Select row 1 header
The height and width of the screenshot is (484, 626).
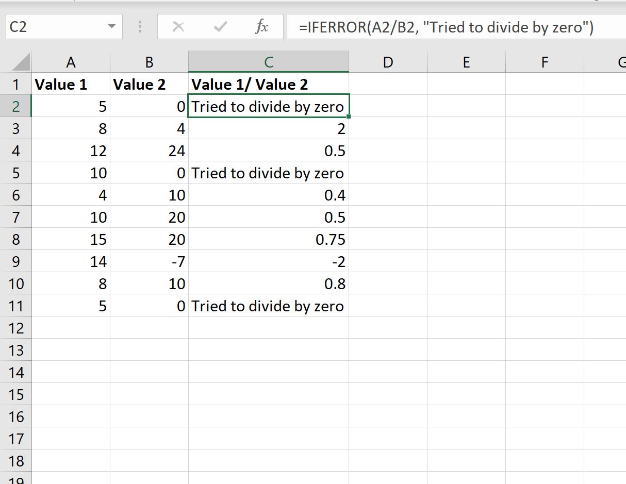point(15,84)
